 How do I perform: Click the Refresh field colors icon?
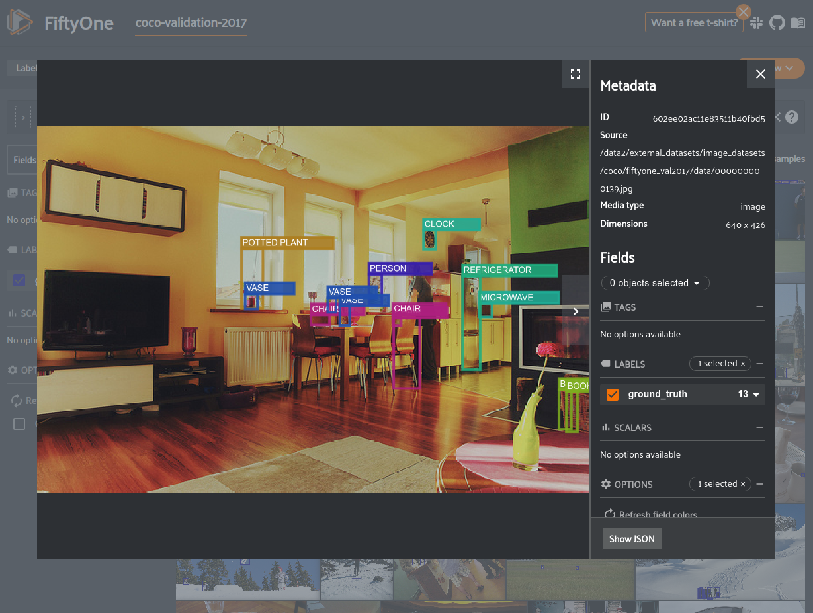coord(609,514)
